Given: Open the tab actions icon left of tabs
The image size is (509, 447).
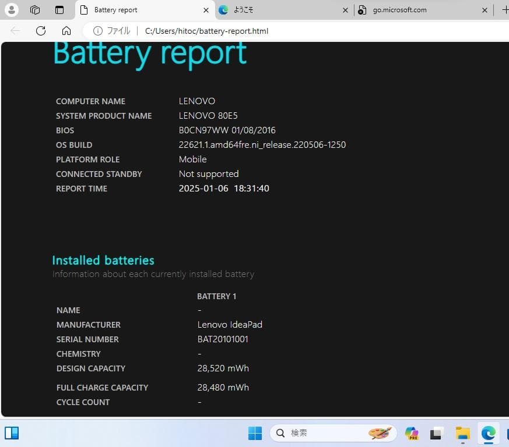Looking at the screenshot, I should [59, 10].
